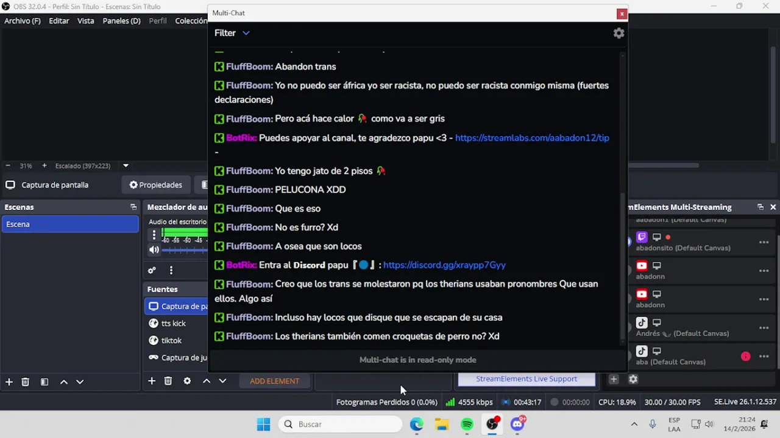The width and height of the screenshot is (780, 438).
Task: Remove selected source with trash icon
Action: tap(168, 381)
